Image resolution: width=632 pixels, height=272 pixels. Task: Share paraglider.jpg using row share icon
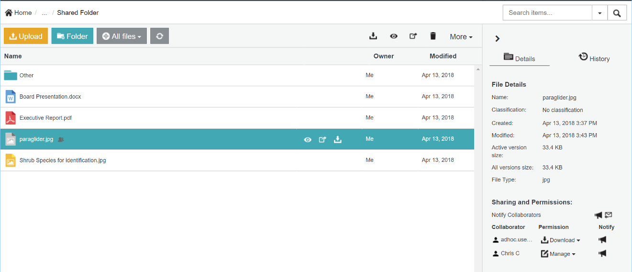322,139
